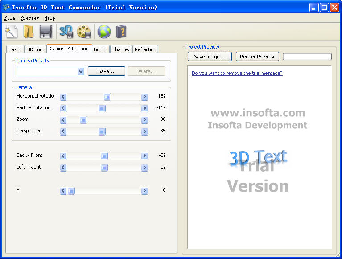Viewport: 342px width, 259px height.
Task: Click the 3D save image toolbar icon
Action: (x=66, y=32)
